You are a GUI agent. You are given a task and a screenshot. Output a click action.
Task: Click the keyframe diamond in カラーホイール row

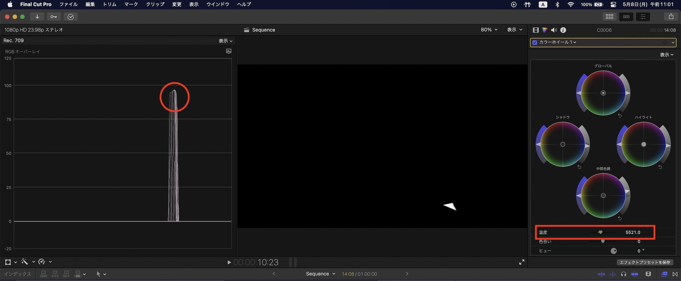tap(665, 43)
